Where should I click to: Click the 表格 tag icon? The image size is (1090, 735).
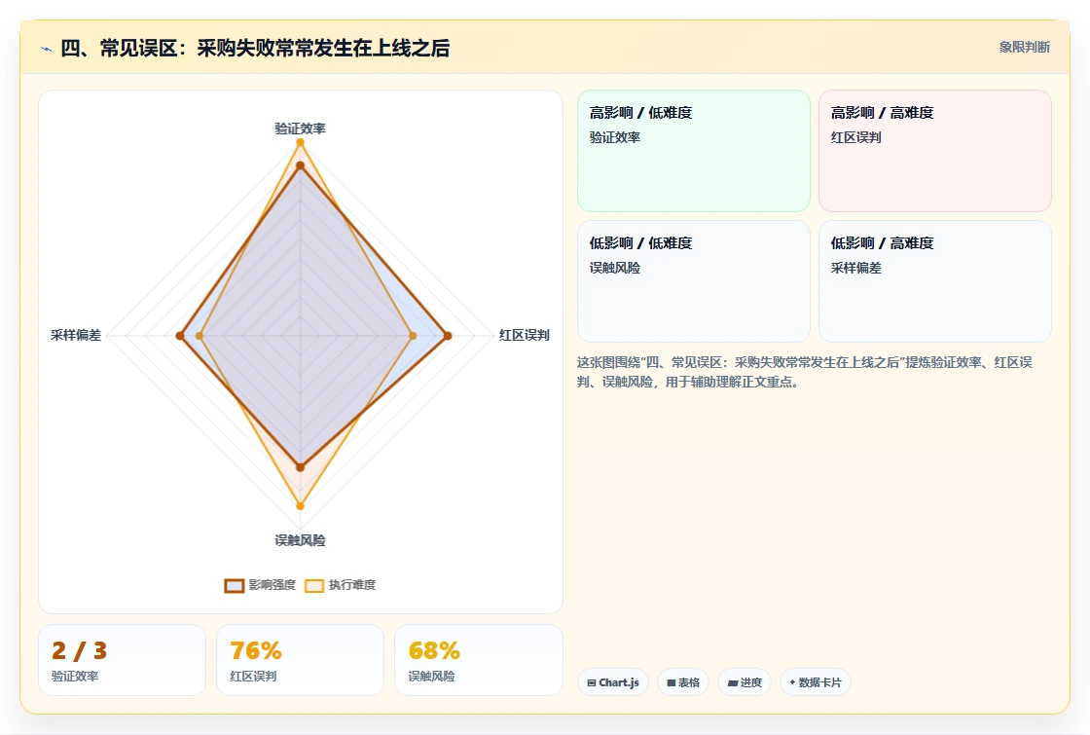tap(671, 682)
